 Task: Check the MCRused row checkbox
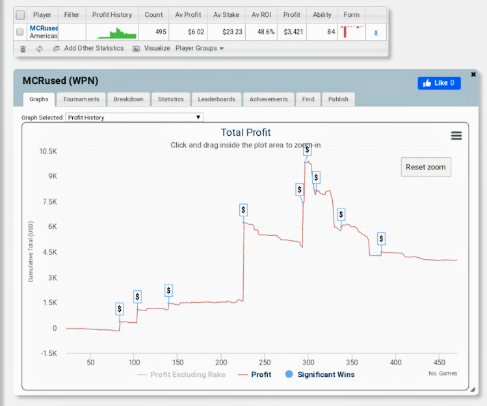tap(20, 32)
